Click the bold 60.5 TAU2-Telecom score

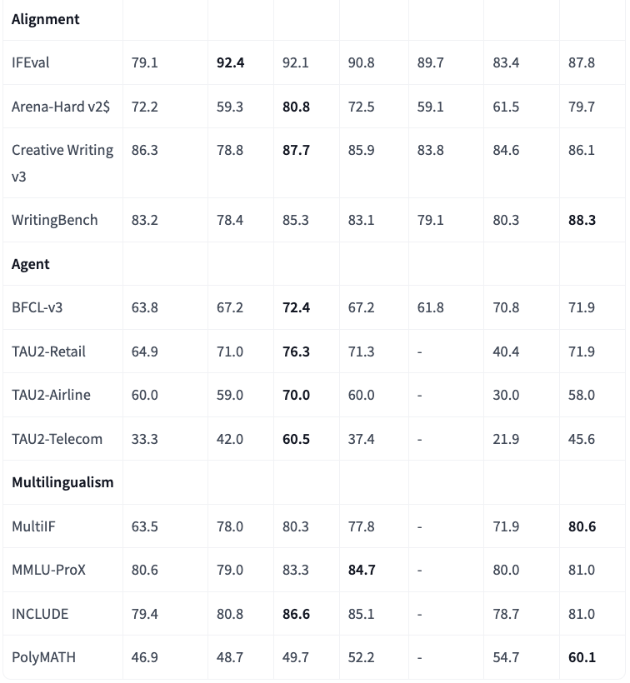297,439
